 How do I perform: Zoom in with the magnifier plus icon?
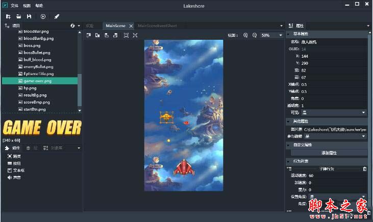click(x=245, y=35)
